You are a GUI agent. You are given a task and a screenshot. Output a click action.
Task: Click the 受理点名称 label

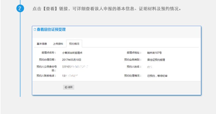coord(49,53)
